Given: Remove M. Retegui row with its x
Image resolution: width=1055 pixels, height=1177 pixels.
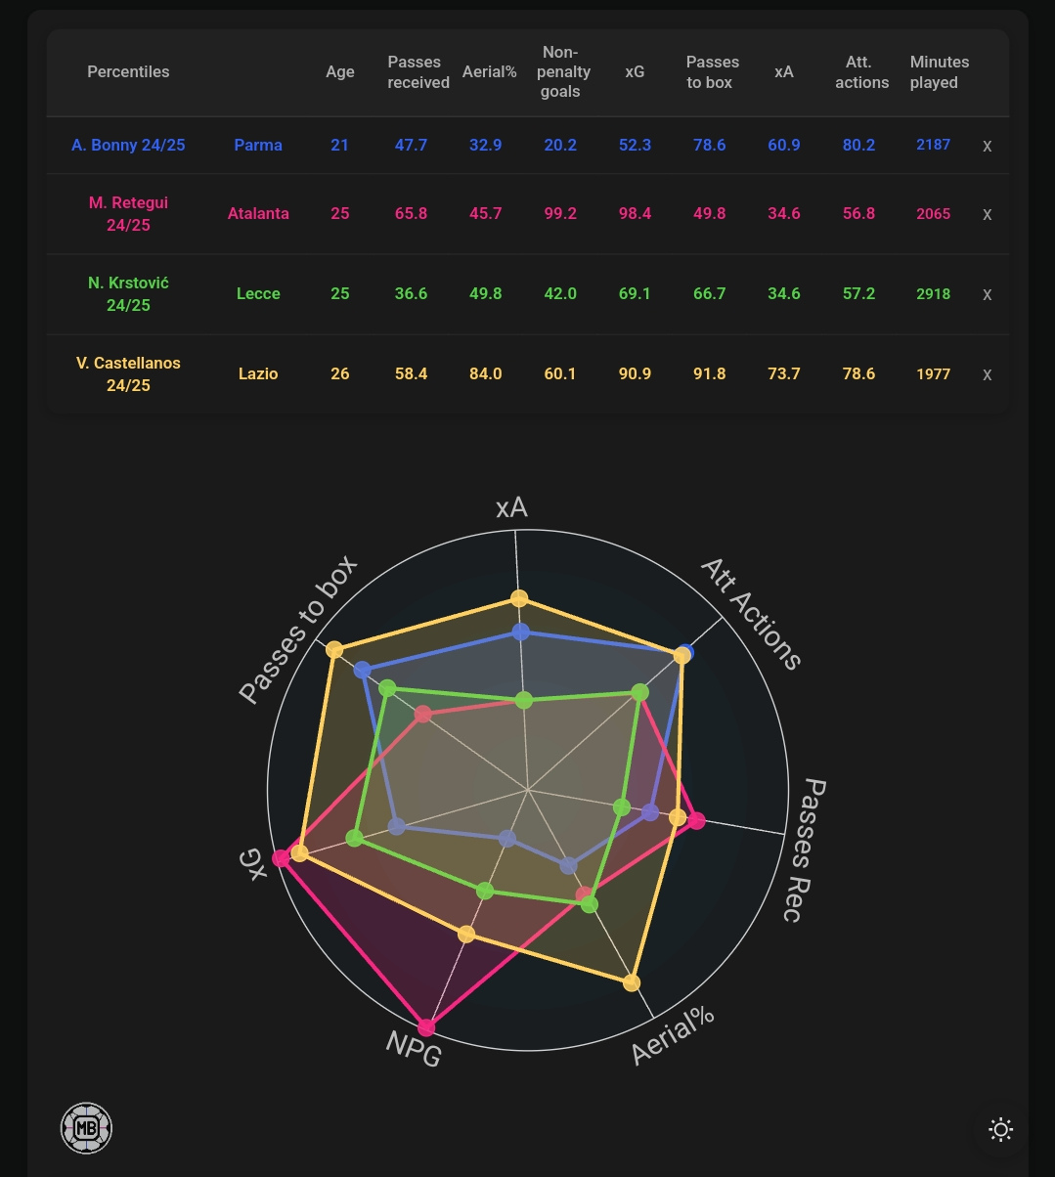Looking at the screenshot, I should [987, 214].
